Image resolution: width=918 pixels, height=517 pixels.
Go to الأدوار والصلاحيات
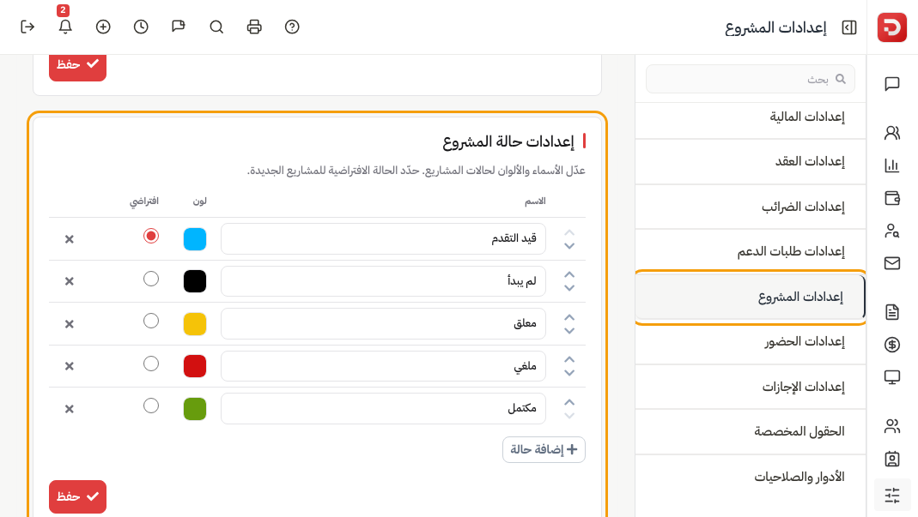click(x=751, y=477)
